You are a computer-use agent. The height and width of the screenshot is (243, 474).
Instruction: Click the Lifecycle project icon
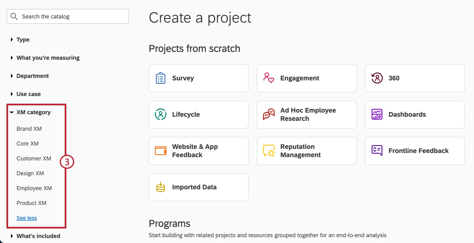(161, 115)
